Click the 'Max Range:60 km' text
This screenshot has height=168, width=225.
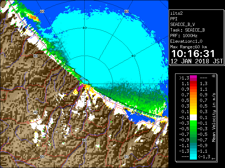click(188, 47)
